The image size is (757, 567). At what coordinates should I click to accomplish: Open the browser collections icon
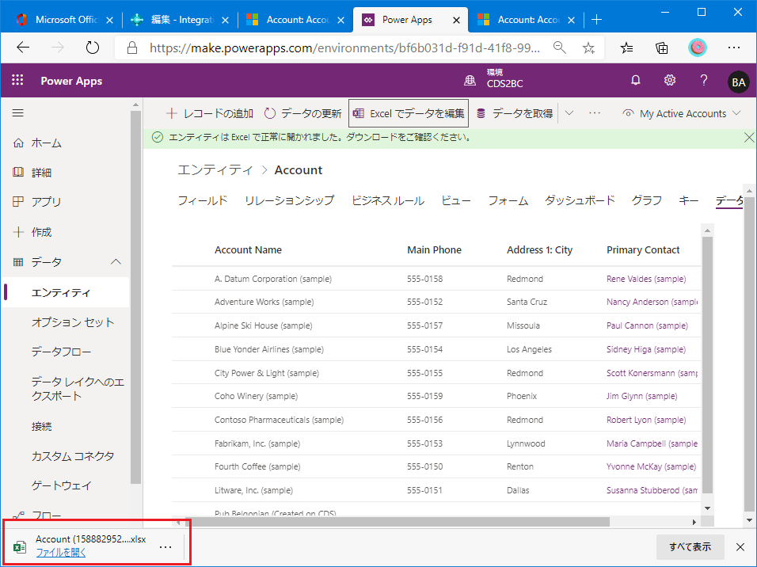click(661, 48)
